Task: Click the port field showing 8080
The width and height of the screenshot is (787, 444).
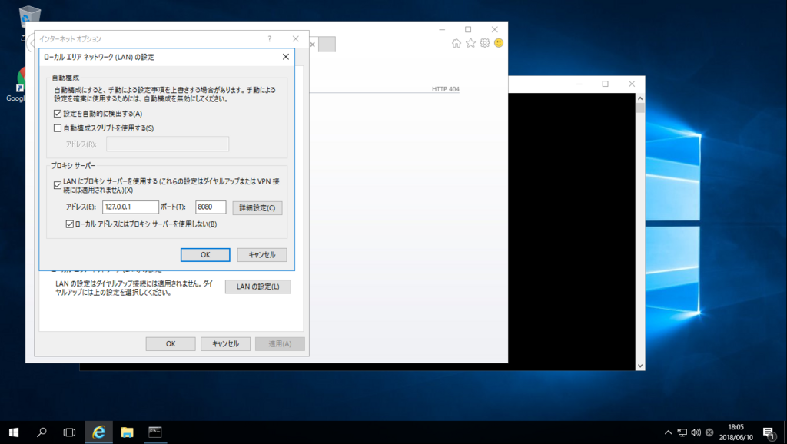Action: point(209,207)
